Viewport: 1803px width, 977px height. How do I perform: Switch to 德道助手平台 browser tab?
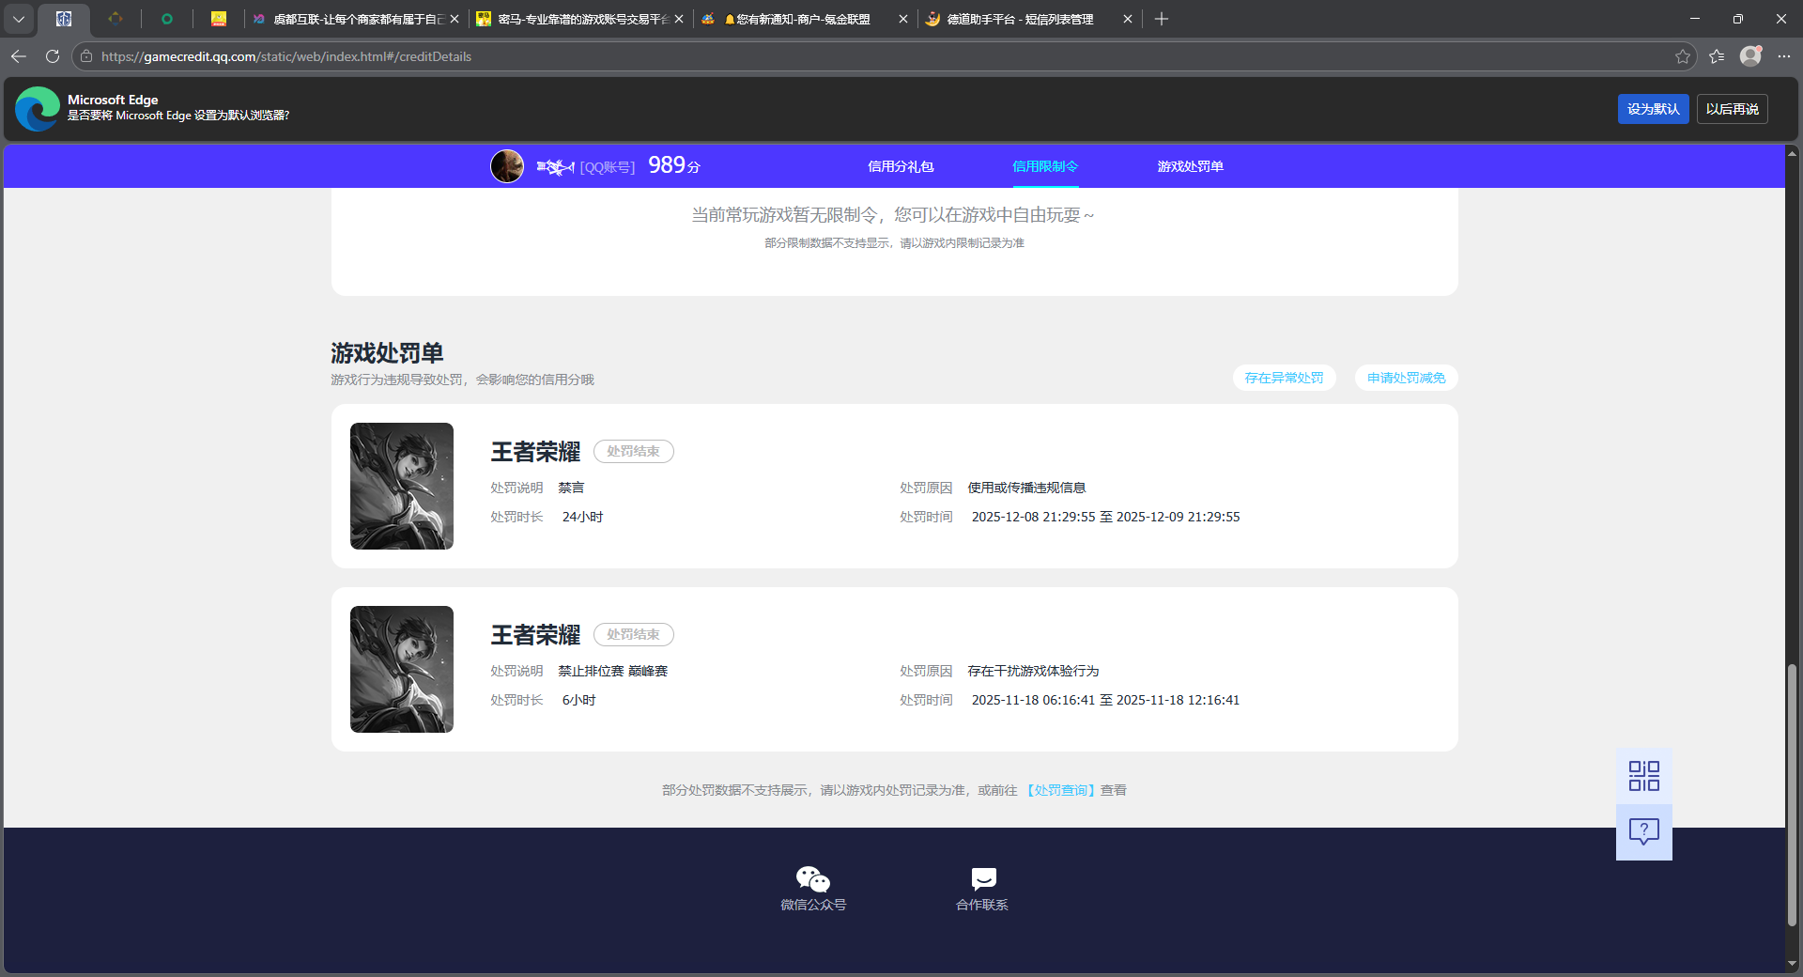click(x=1019, y=19)
